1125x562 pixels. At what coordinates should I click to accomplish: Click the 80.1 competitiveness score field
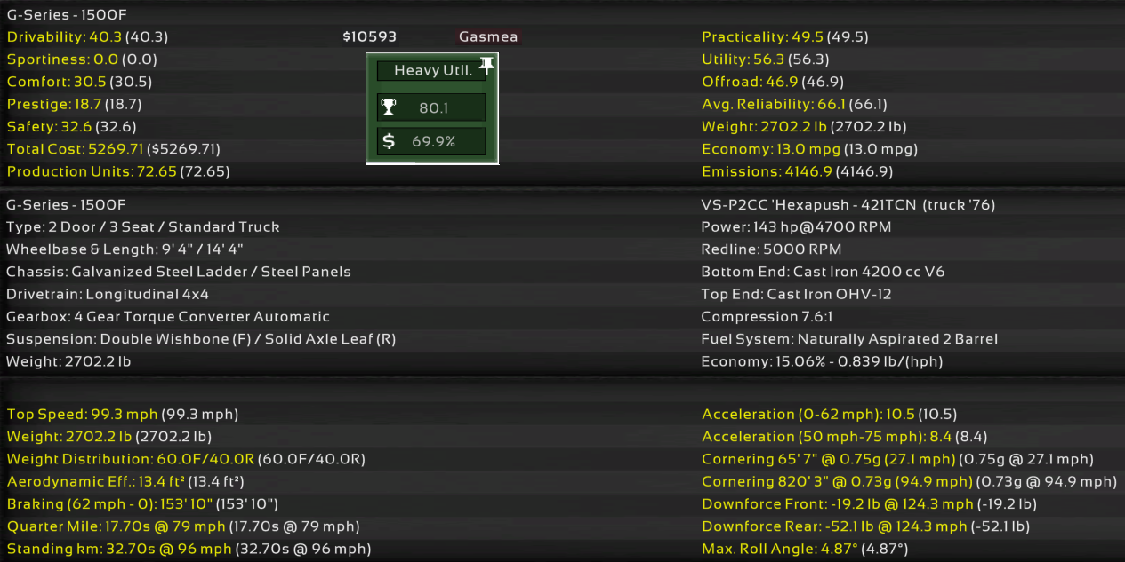point(432,108)
